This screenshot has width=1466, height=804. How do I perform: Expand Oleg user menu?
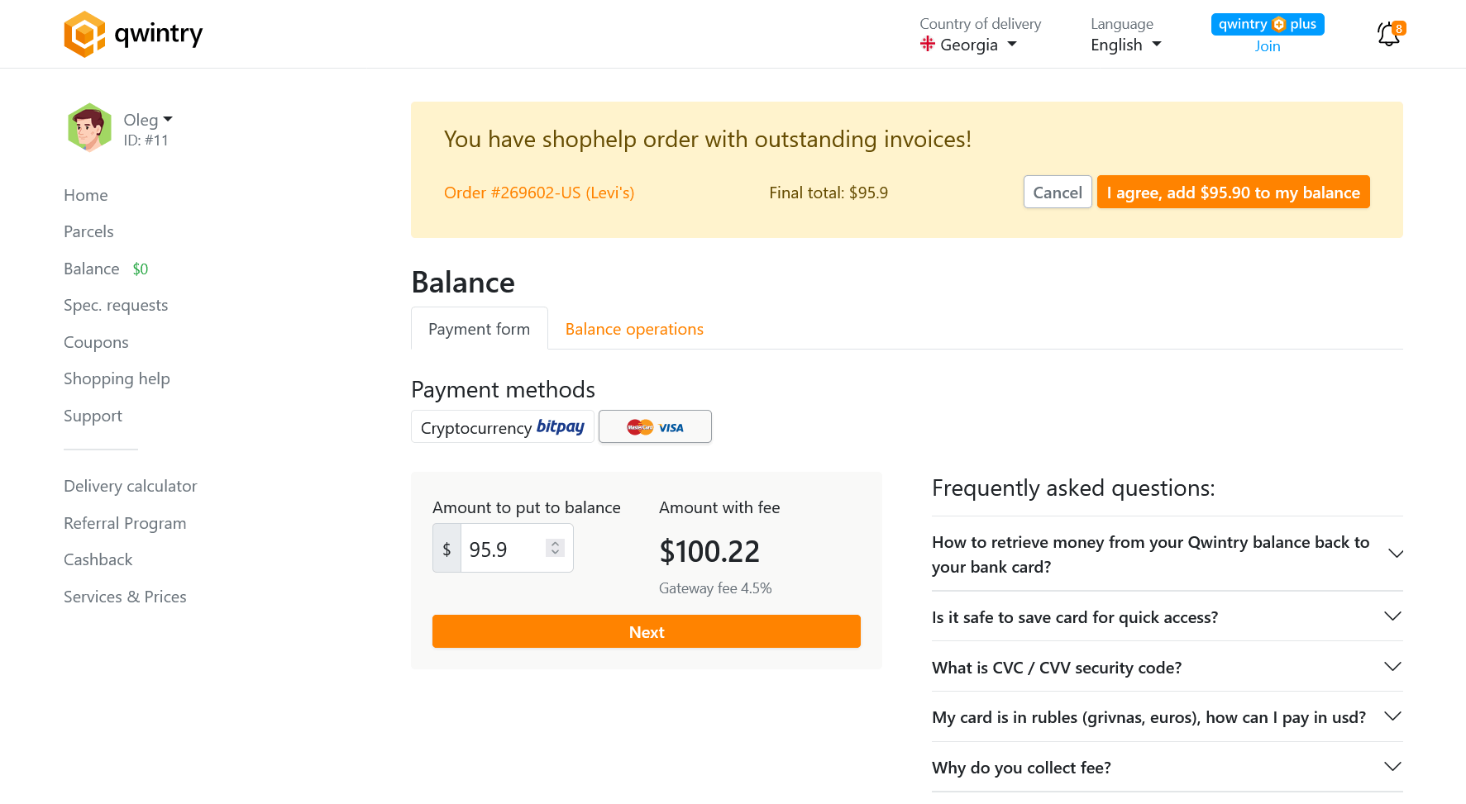click(149, 120)
